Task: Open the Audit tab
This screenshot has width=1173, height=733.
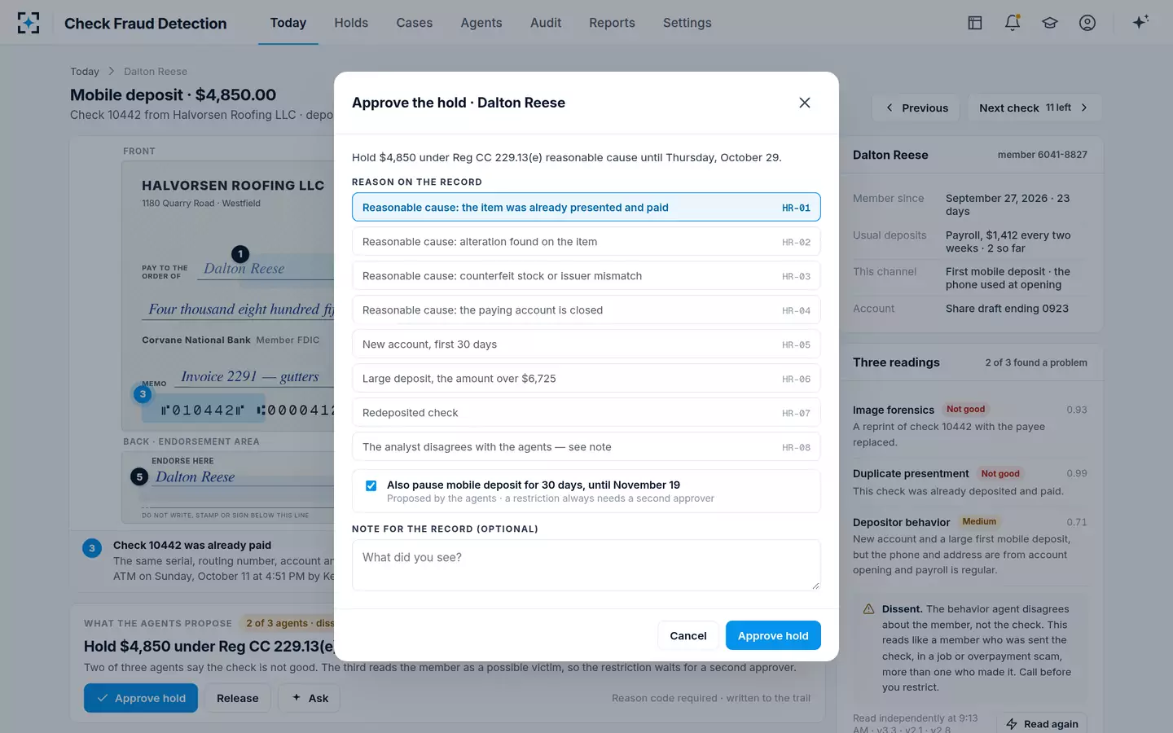Action: (x=546, y=23)
